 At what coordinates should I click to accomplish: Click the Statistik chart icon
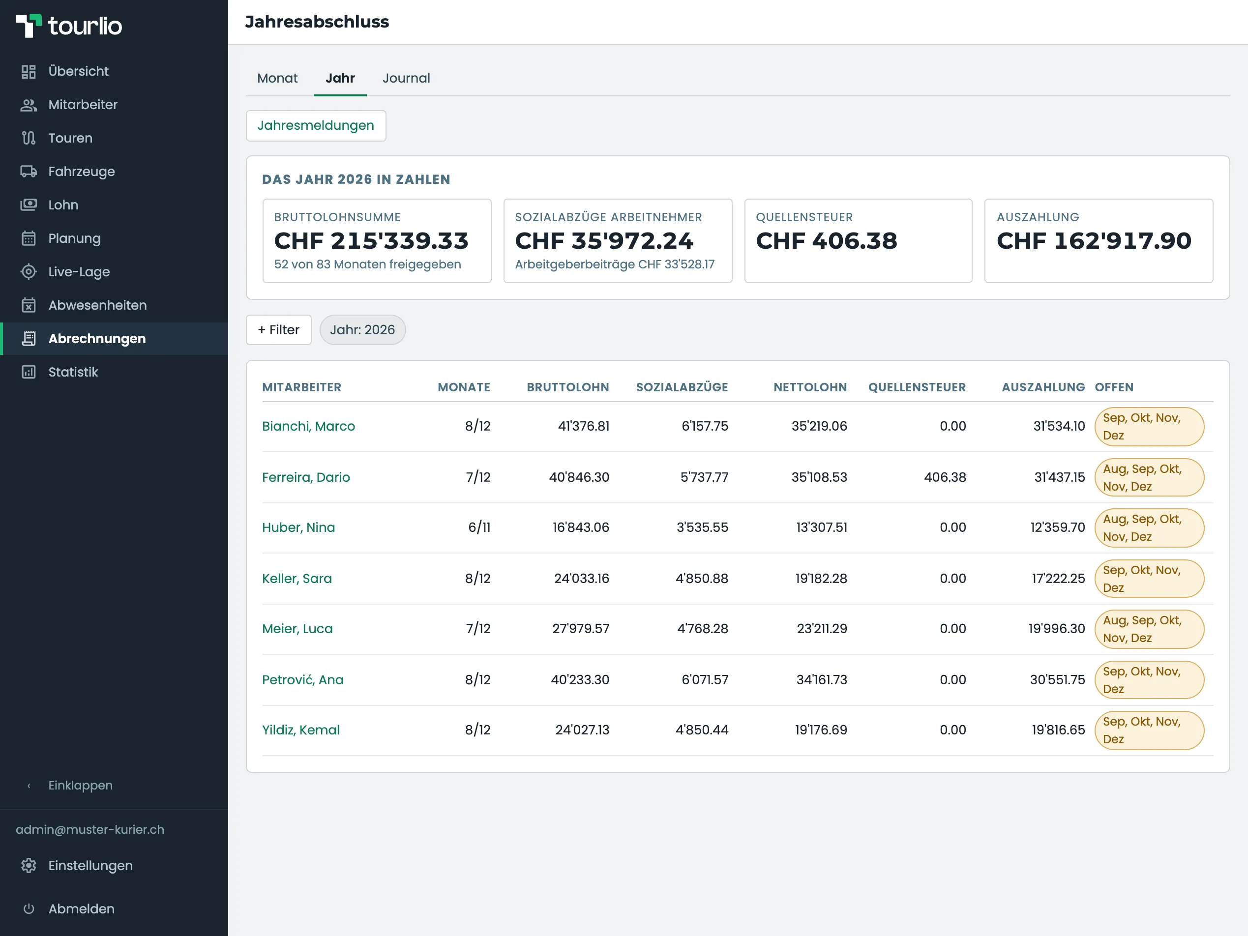29,372
